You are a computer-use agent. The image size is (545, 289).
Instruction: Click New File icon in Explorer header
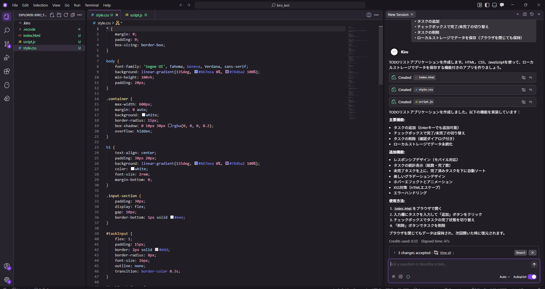tap(52, 15)
